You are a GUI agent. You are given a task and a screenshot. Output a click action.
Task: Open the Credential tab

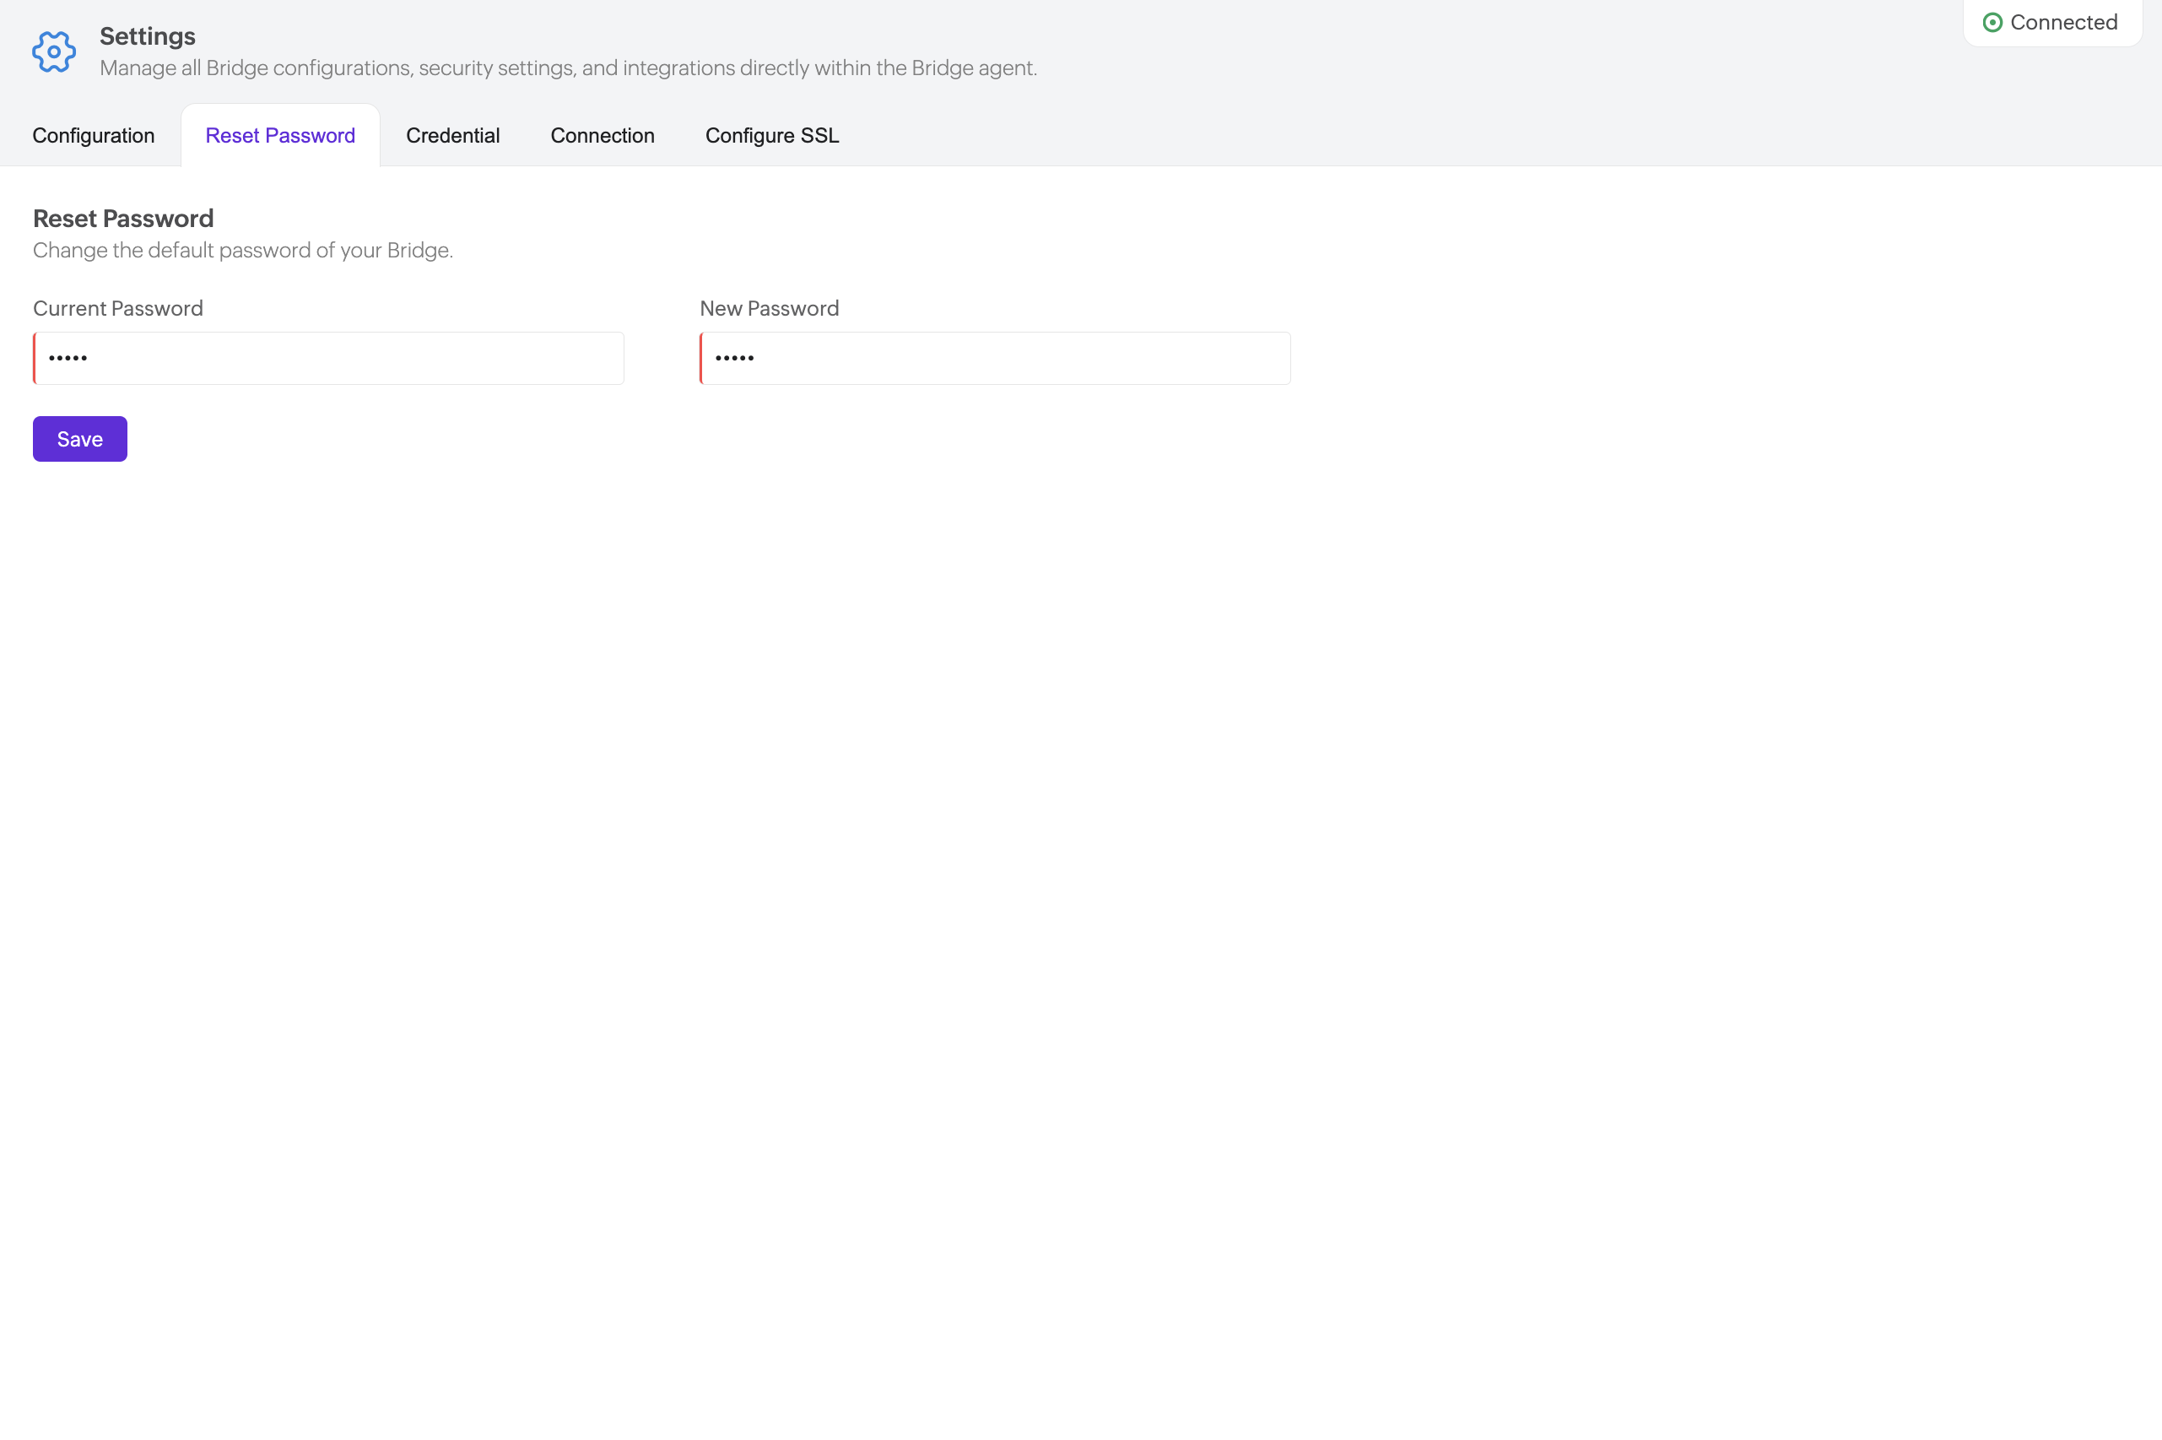[452, 136]
